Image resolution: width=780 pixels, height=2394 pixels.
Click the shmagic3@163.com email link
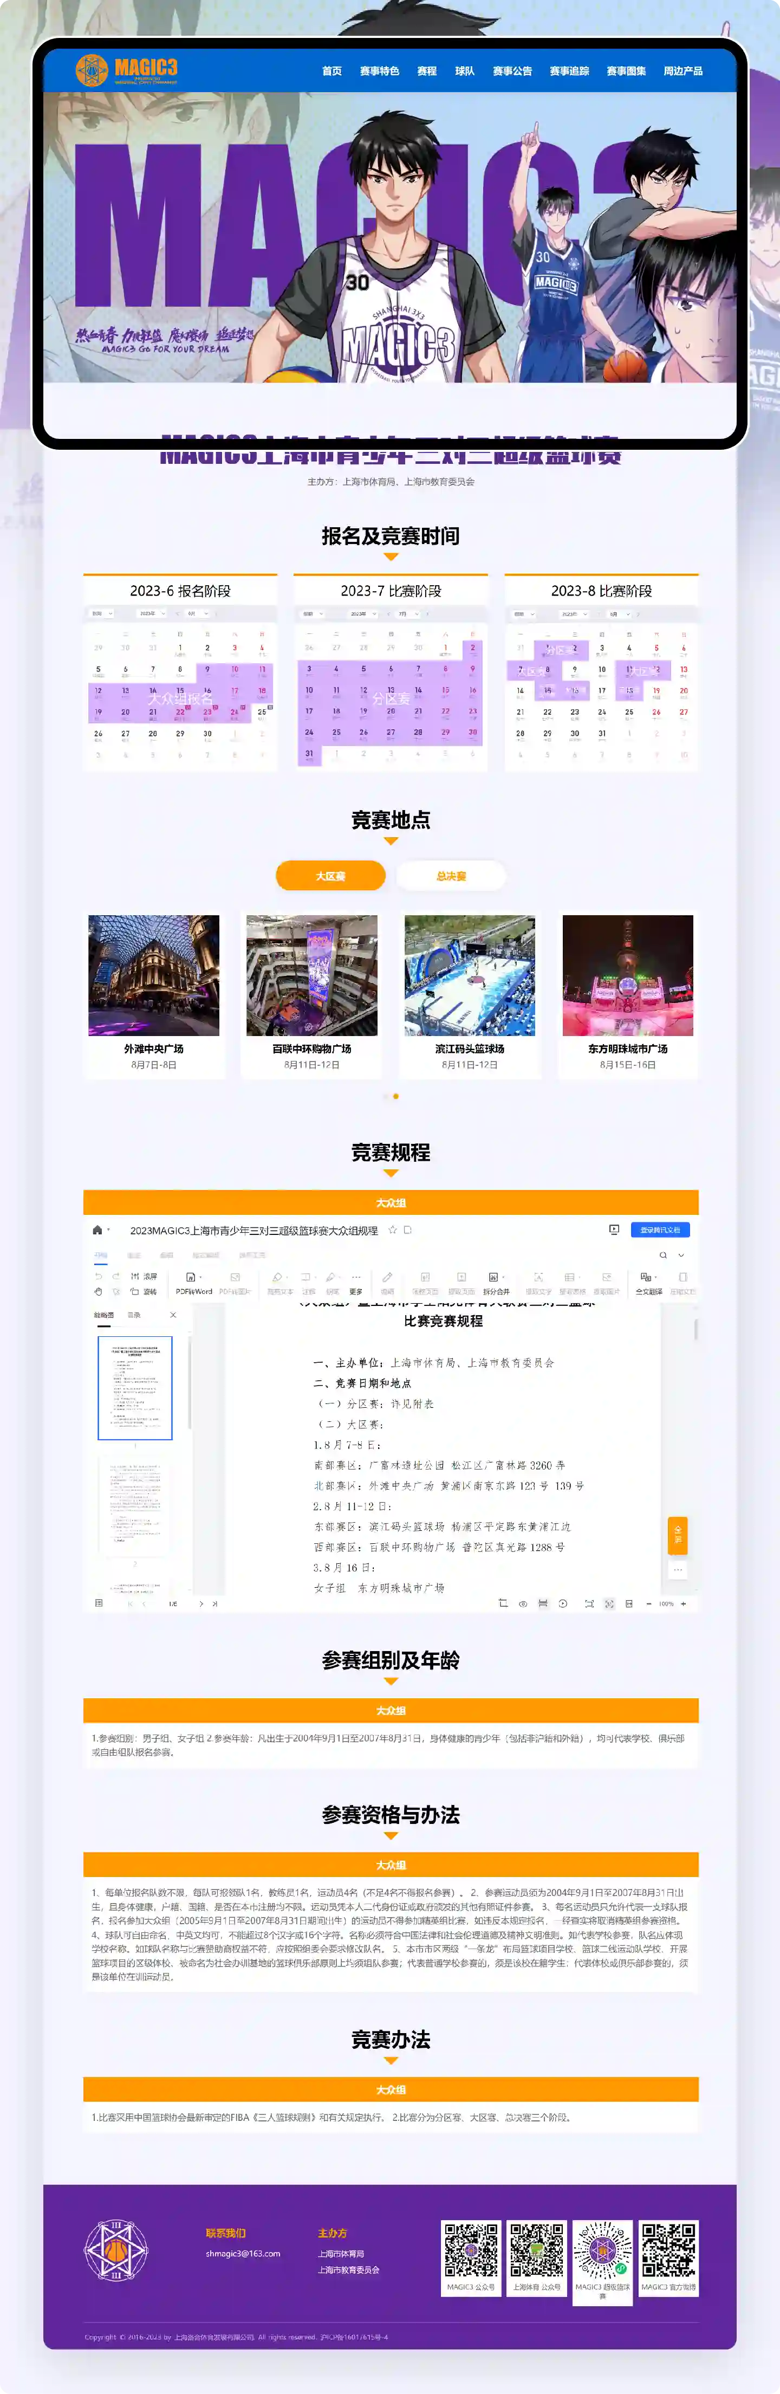coord(243,2253)
